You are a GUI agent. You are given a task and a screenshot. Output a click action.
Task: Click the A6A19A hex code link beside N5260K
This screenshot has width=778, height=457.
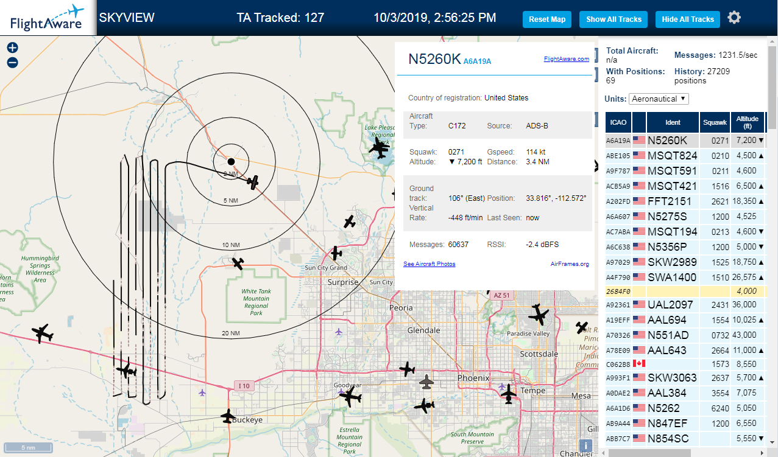point(477,61)
